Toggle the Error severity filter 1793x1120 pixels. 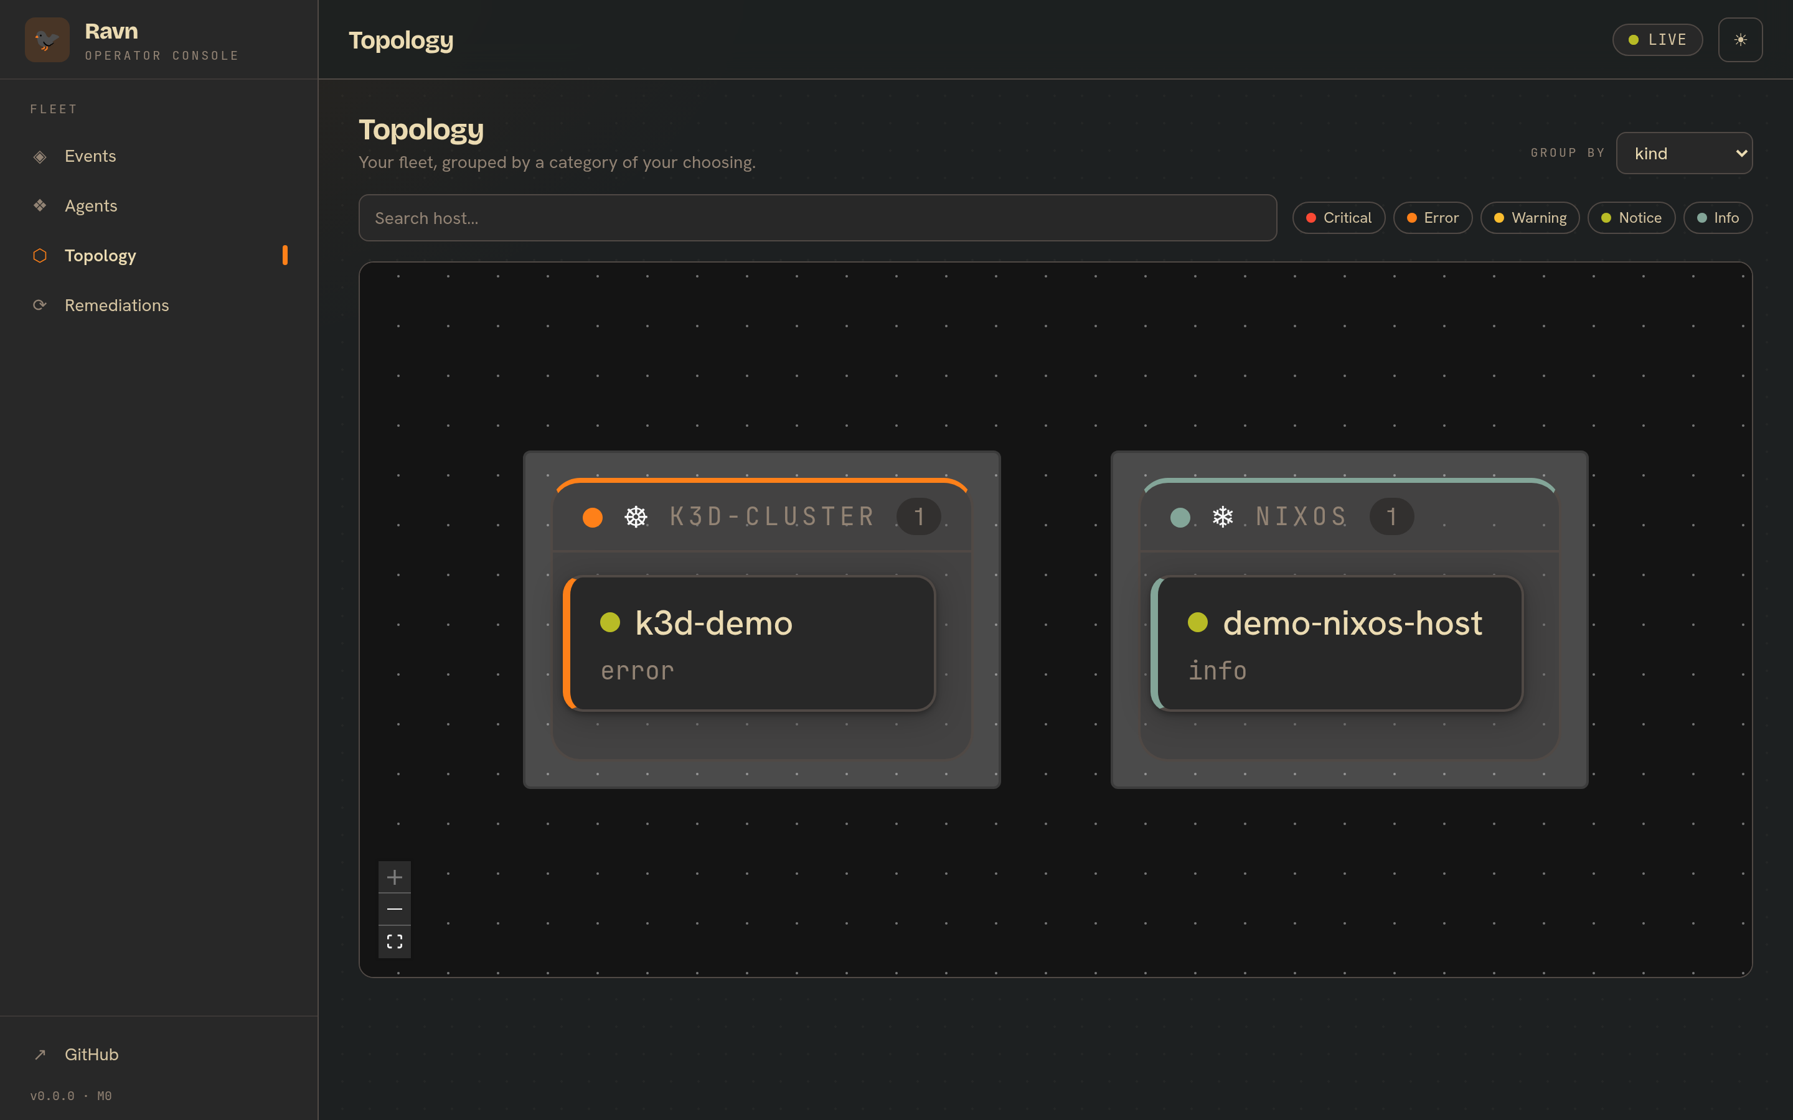tap(1432, 218)
